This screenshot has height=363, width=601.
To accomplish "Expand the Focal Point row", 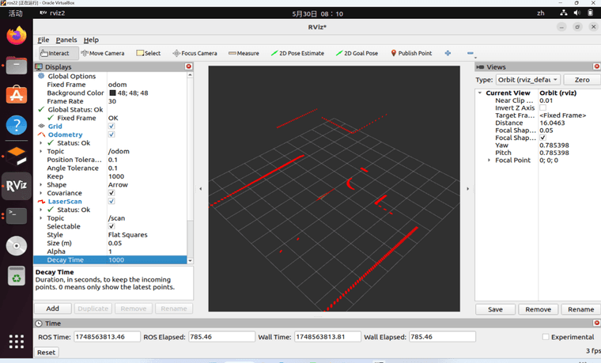I will point(489,161).
